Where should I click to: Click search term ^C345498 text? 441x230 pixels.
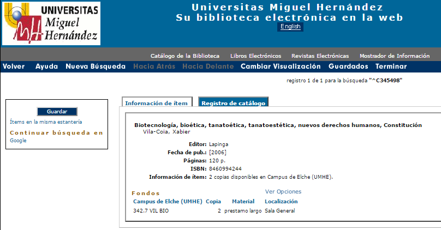pos(385,81)
